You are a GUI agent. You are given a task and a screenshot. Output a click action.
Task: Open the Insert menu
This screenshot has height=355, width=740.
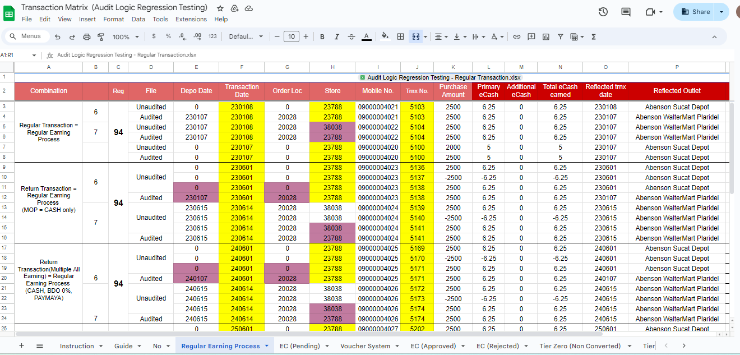87,19
